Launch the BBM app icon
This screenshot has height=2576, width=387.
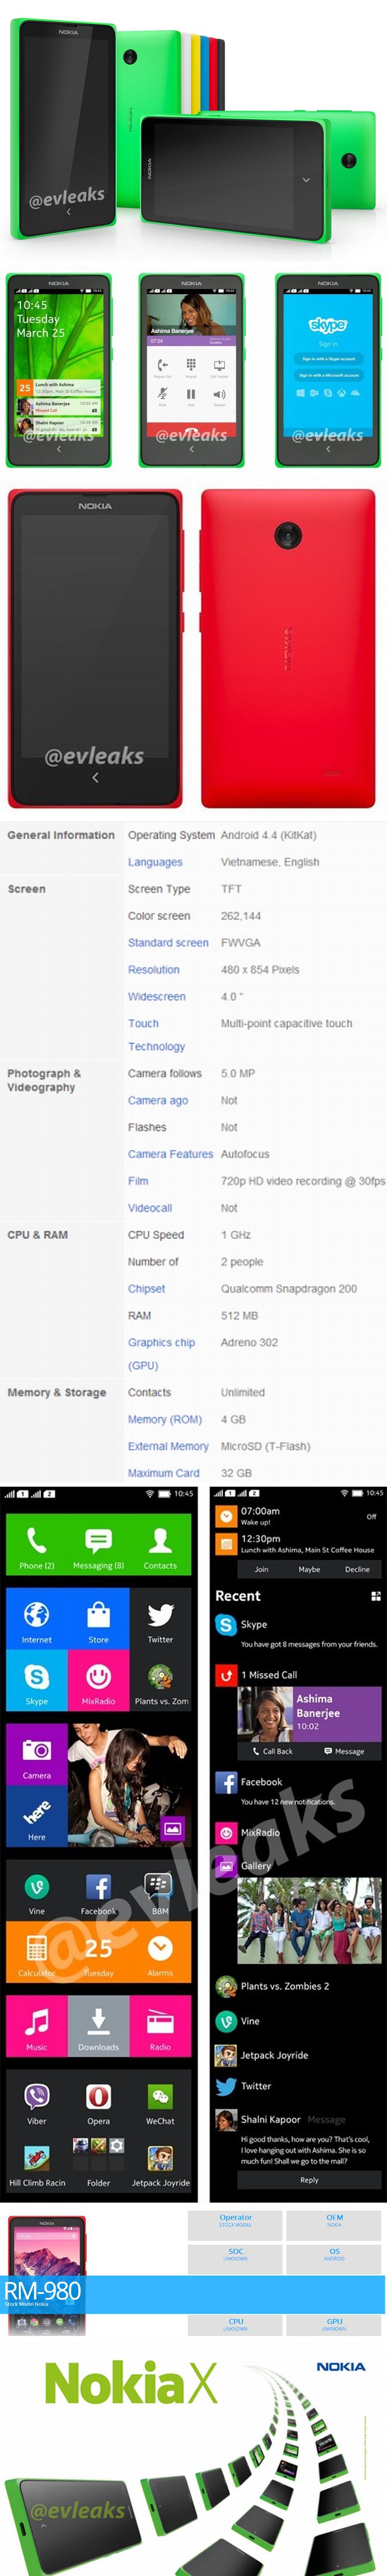tap(159, 1890)
